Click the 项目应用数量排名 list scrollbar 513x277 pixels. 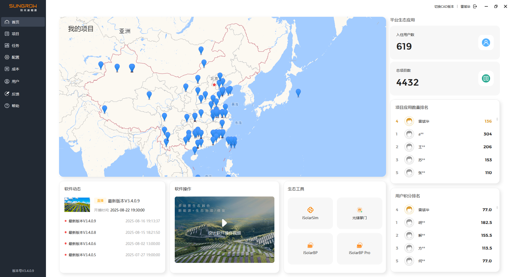(497, 119)
